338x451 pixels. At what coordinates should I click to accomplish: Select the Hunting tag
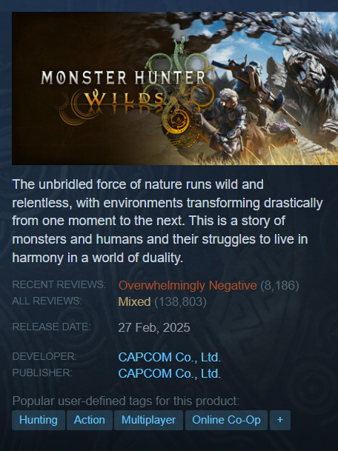pyautogui.click(x=39, y=420)
